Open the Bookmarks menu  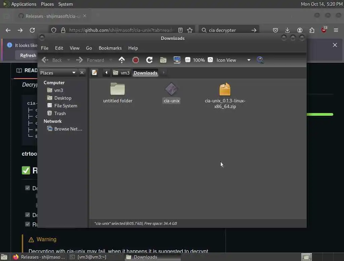pyautogui.click(x=110, y=48)
